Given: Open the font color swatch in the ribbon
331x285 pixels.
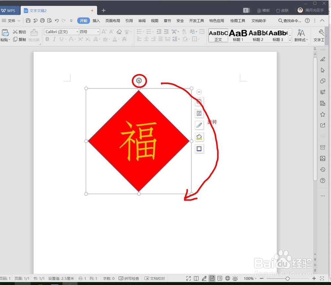Looking at the screenshot, I should coord(114,39).
